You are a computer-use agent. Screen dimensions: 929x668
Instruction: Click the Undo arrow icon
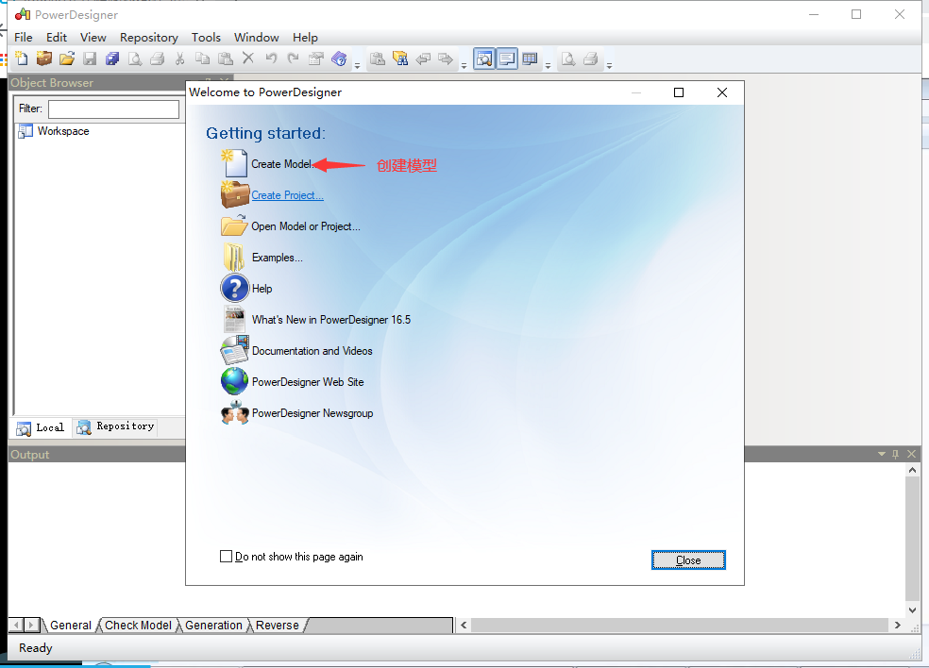(271, 58)
